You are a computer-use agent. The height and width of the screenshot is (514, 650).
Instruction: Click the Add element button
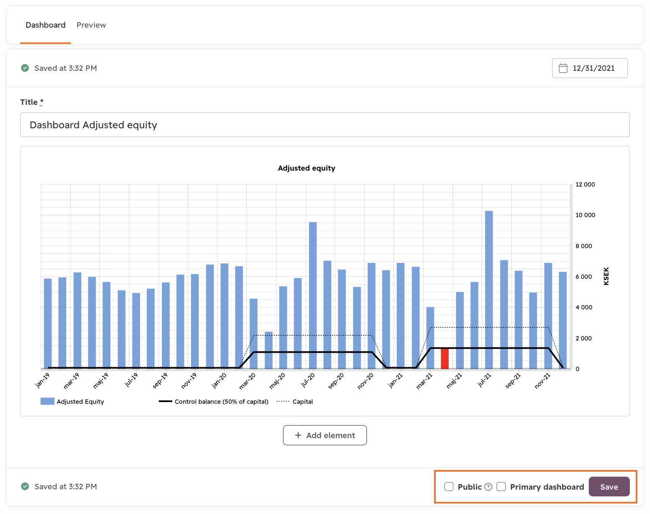coord(325,435)
